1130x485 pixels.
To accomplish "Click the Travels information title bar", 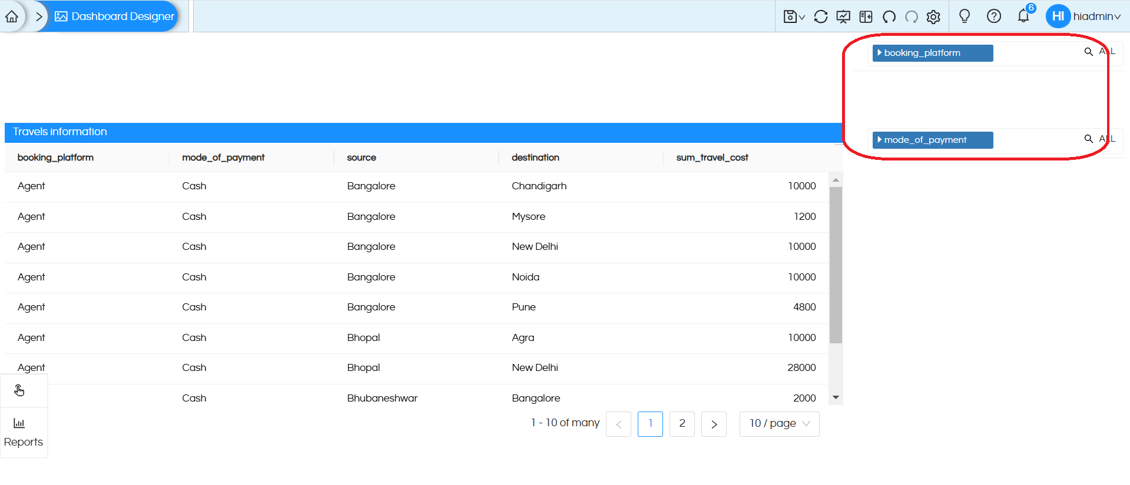I will (423, 132).
